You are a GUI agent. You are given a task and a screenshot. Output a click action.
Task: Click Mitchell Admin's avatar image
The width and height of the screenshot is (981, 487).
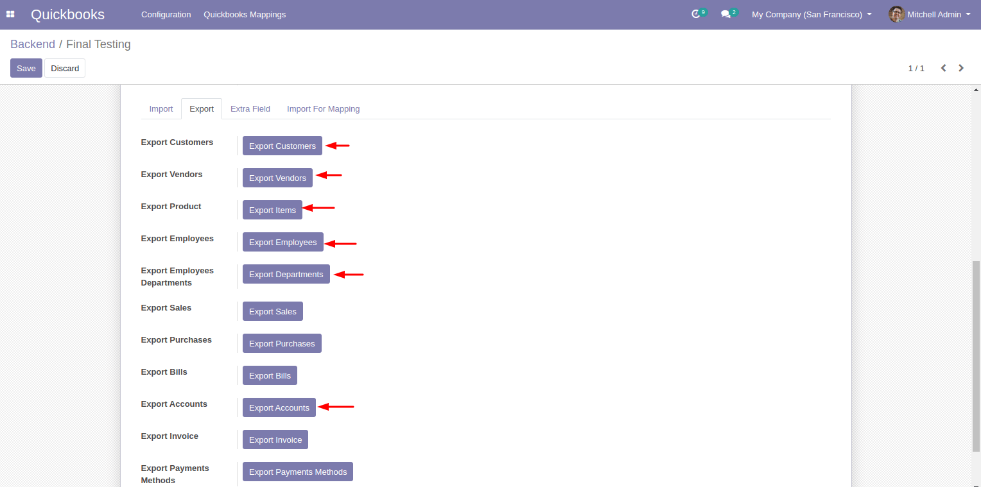click(896, 14)
